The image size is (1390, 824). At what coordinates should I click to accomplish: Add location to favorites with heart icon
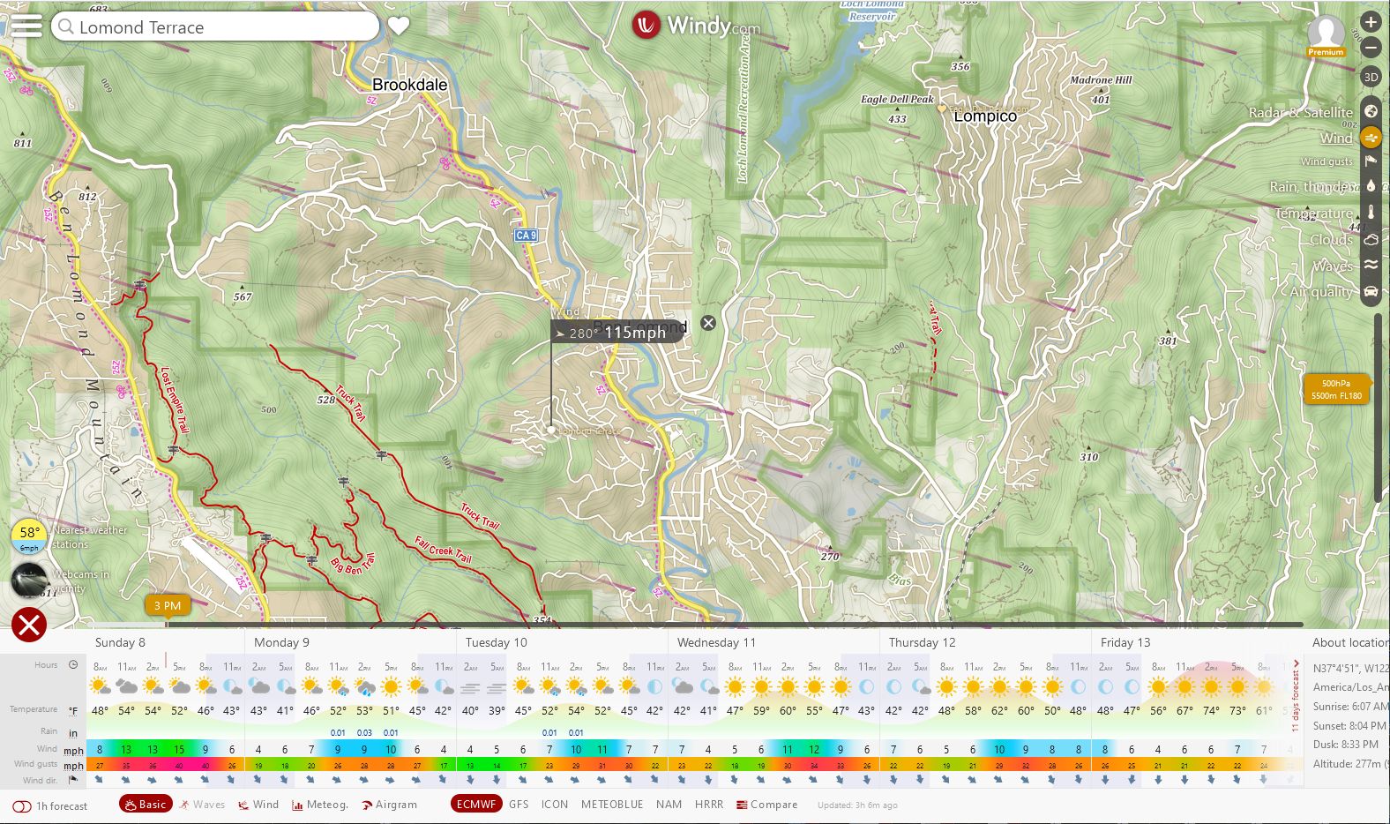pos(399,26)
